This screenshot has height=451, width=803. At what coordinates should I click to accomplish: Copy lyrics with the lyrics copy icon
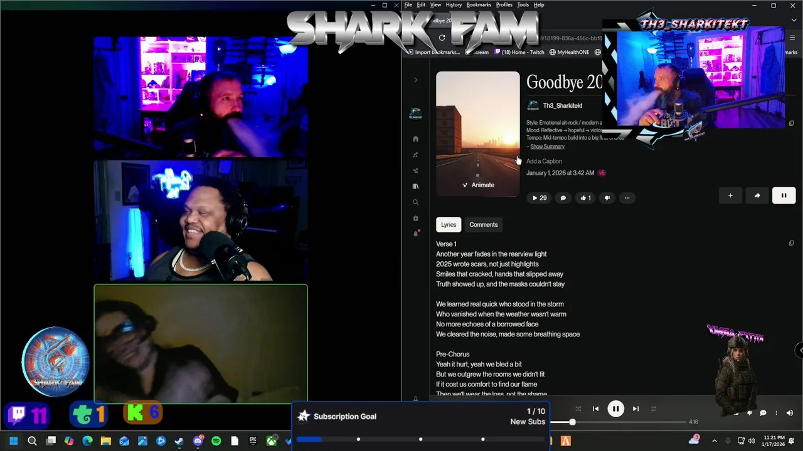tap(792, 243)
